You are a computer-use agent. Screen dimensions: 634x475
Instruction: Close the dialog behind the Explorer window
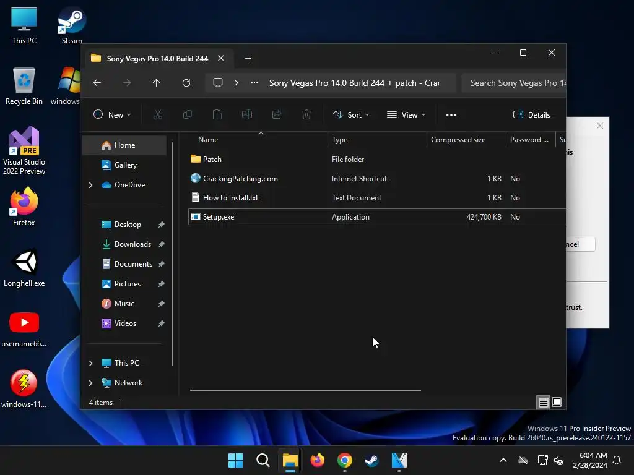[x=600, y=126]
